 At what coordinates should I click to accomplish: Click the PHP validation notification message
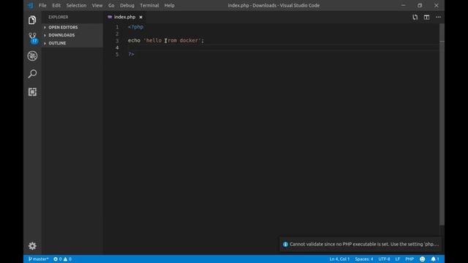pos(364,244)
